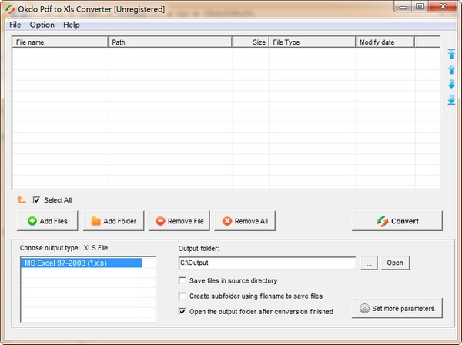Open the Set more parameters dialog
The height and width of the screenshot is (345, 462).
[x=397, y=309]
